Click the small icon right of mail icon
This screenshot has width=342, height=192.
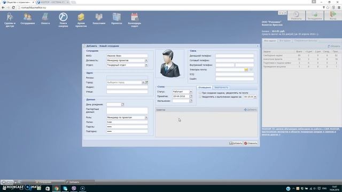tap(251, 69)
